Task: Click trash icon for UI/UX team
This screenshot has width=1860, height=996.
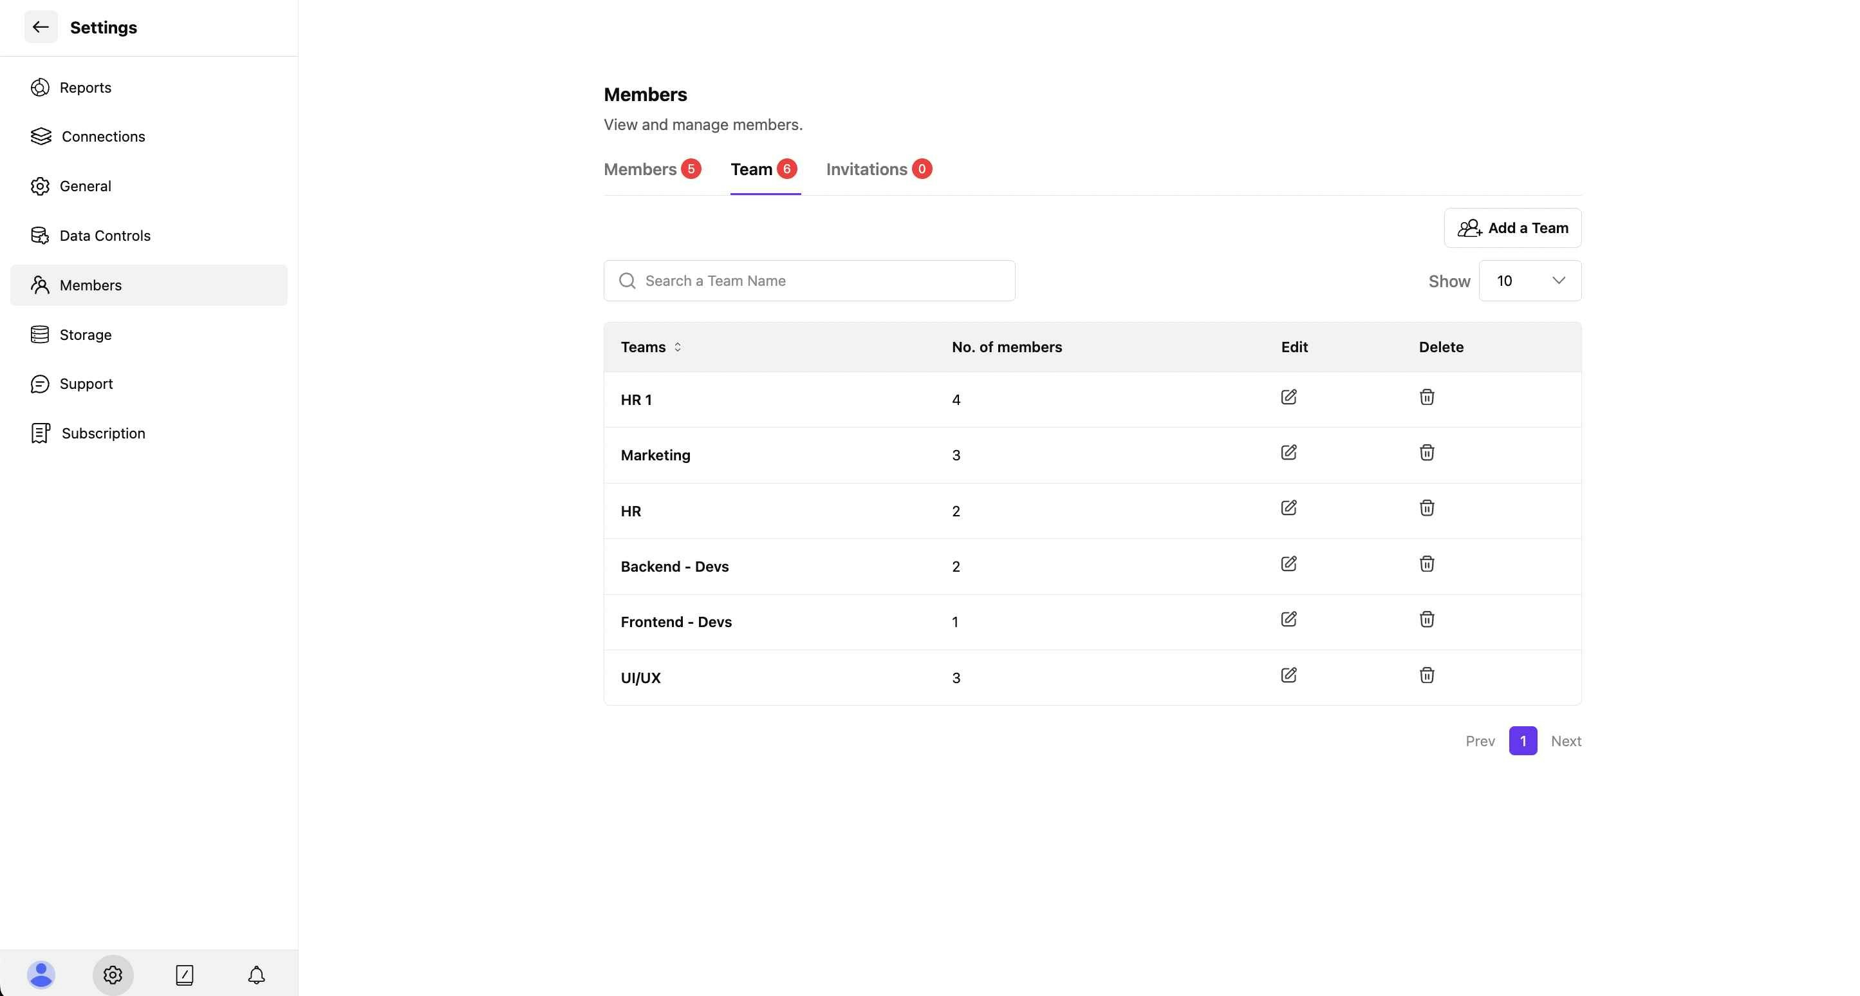Action: click(1426, 675)
